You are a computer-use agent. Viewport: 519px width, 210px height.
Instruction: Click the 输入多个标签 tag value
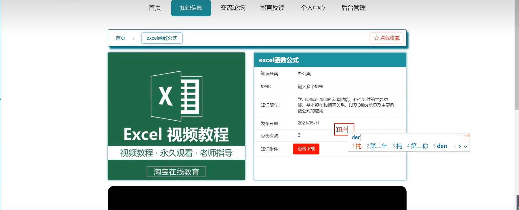311,87
